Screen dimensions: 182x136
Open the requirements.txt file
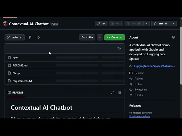point(22,81)
